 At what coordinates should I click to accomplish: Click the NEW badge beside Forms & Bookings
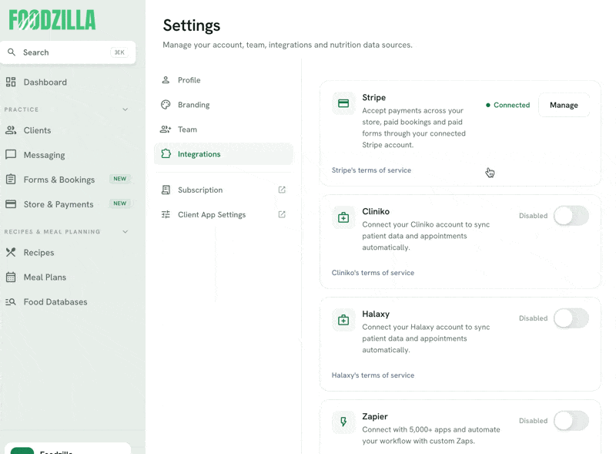tap(120, 179)
